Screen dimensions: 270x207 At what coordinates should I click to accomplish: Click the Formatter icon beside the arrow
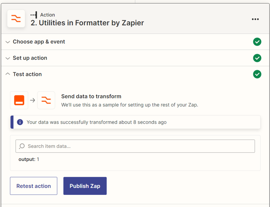(x=46, y=100)
